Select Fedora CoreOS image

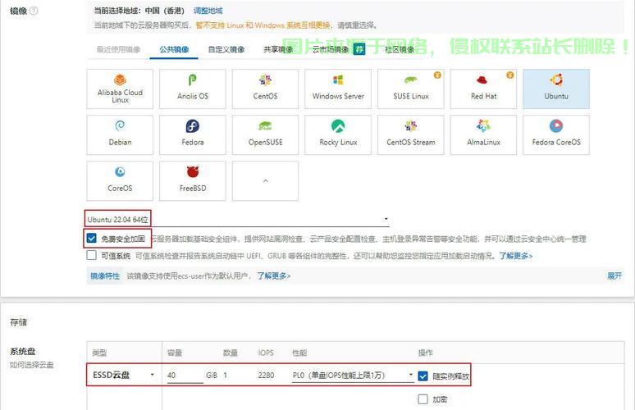pyautogui.click(x=556, y=134)
